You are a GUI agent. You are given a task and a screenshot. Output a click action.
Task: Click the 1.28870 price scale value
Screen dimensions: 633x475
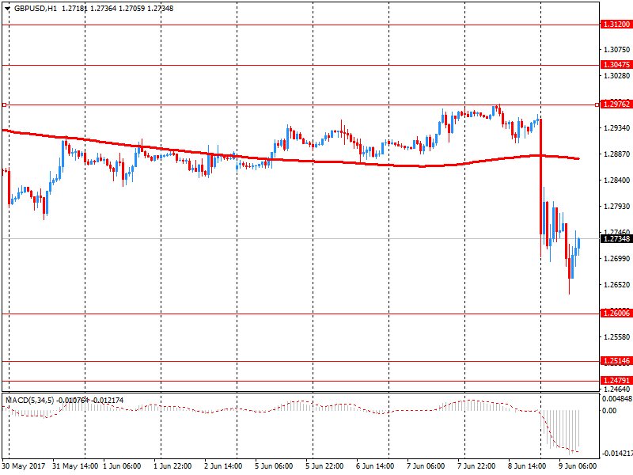click(x=617, y=154)
